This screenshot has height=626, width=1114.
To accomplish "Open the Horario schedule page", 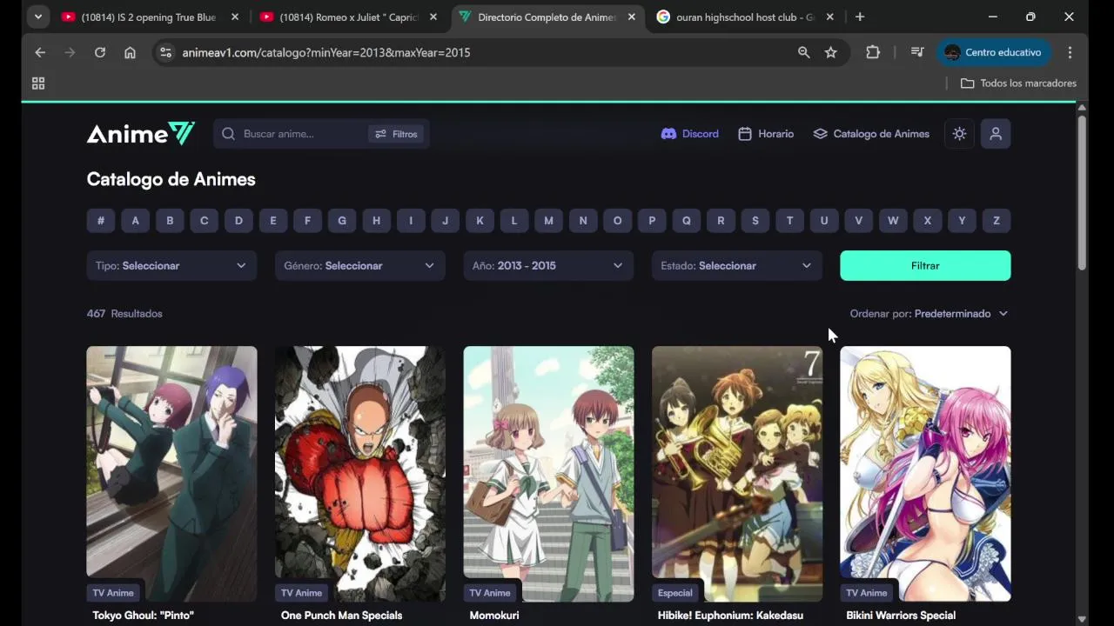I will tap(766, 134).
